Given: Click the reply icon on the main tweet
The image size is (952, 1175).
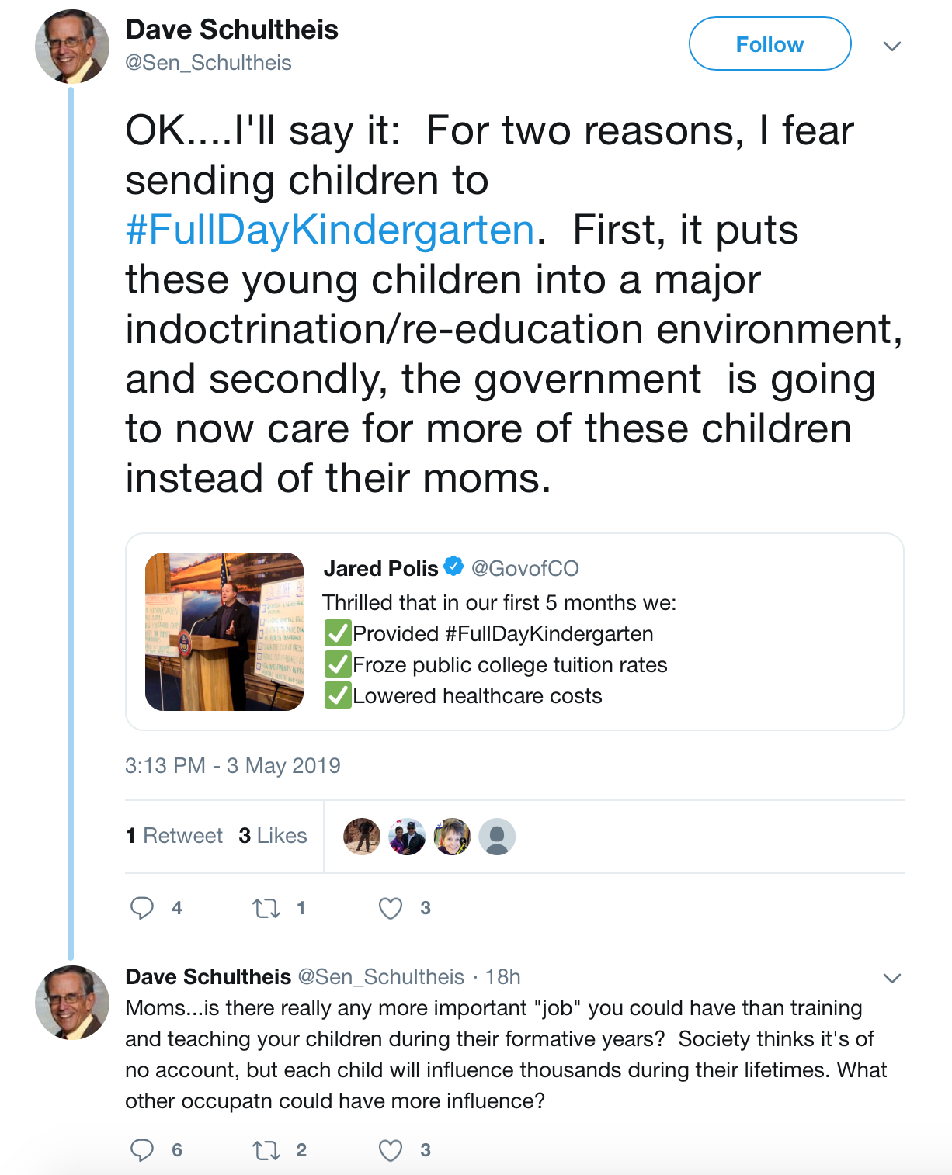Looking at the screenshot, I should tap(142, 908).
